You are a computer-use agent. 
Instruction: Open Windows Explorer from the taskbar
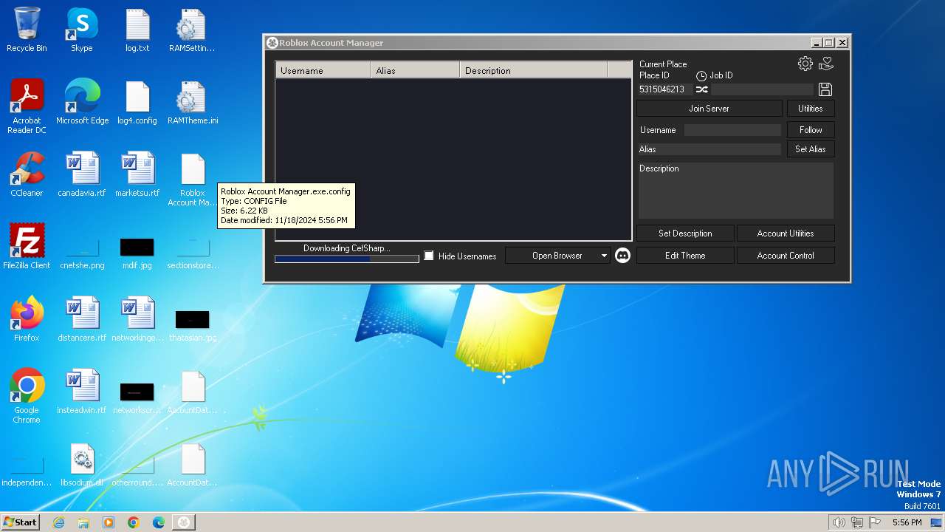point(83,522)
